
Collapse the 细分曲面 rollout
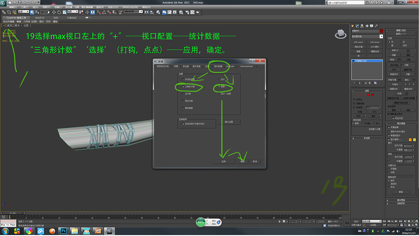pyautogui.click(x=401, y=123)
